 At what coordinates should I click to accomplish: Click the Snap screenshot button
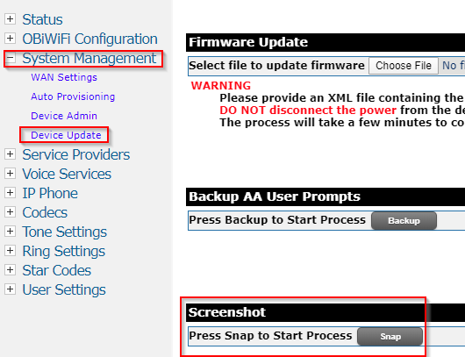[x=390, y=337]
